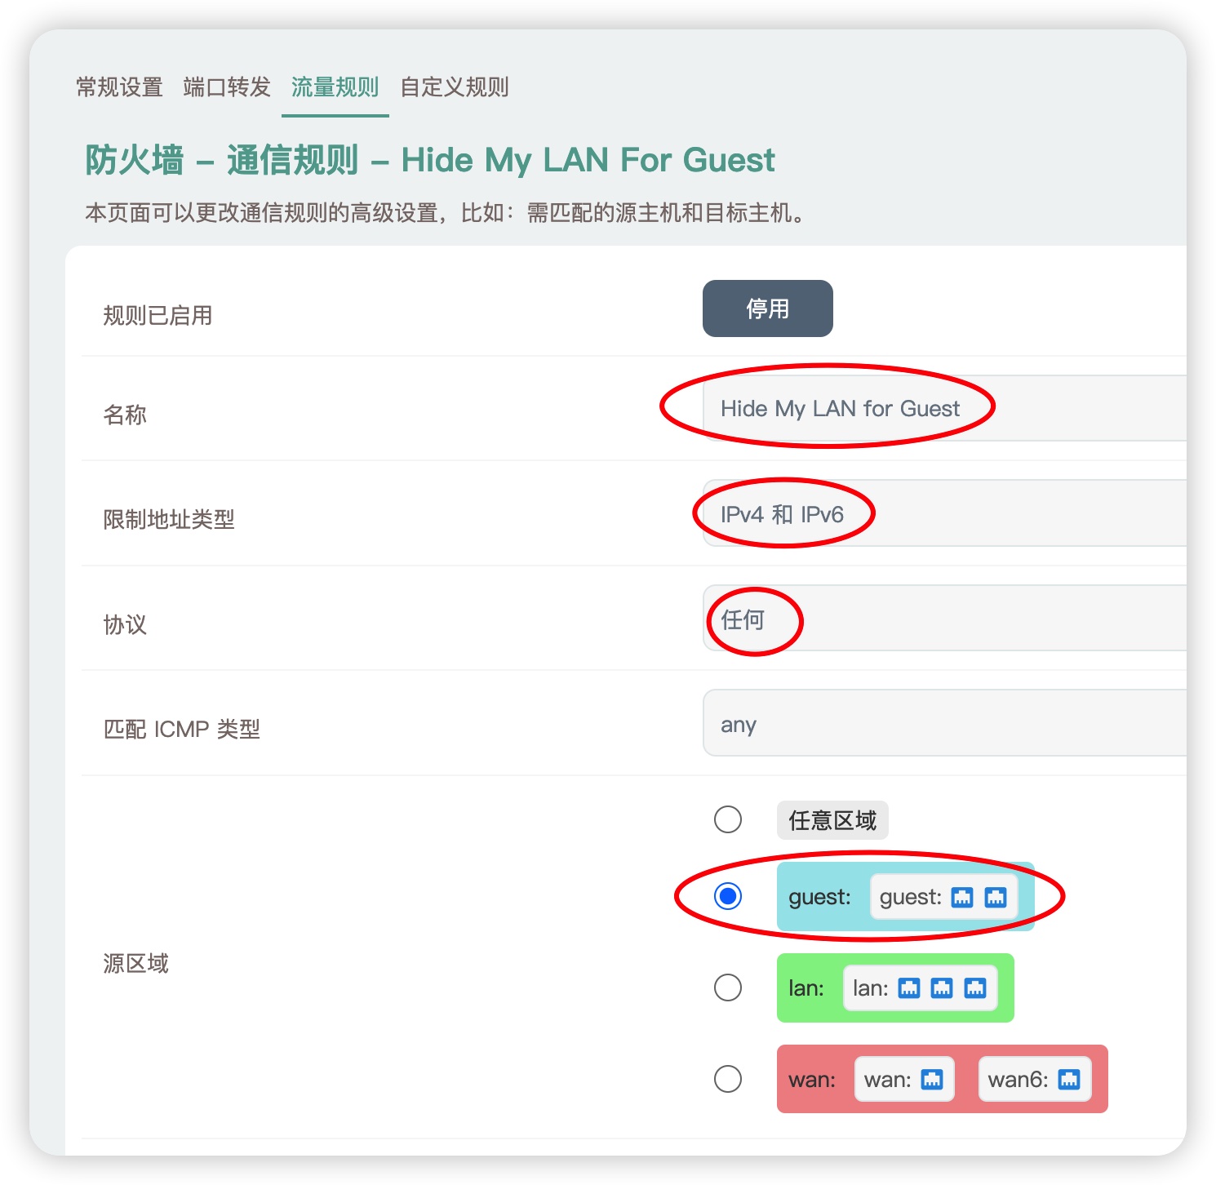The height and width of the screenshot is (1185, 1216).
Task: Select the guest source zone radio
Action: click(728, 896)
